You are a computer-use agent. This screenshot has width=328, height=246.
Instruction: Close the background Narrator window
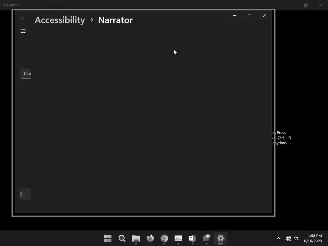point(320,5)
